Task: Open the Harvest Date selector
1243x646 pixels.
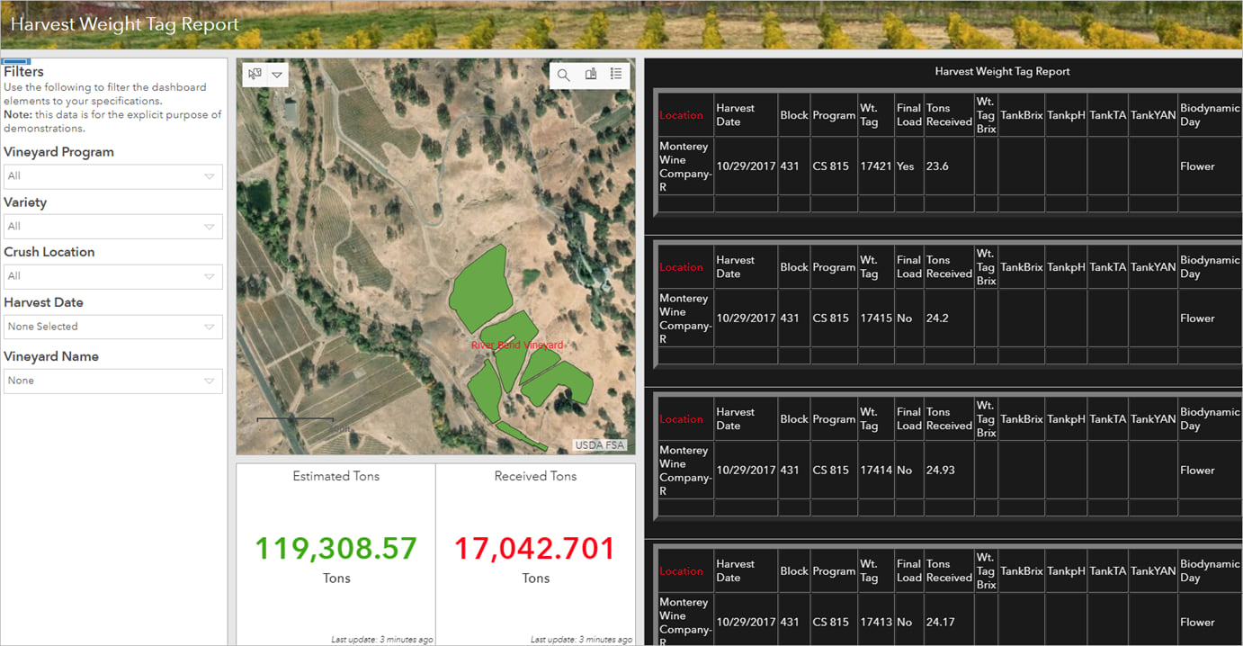Action: (x=112, y=327)
